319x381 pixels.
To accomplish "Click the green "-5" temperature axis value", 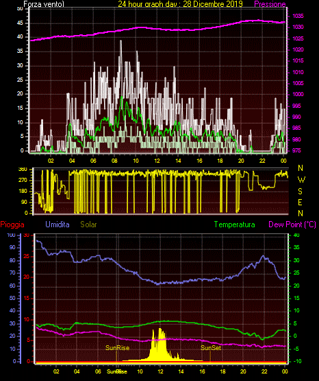I will [296, 349].
